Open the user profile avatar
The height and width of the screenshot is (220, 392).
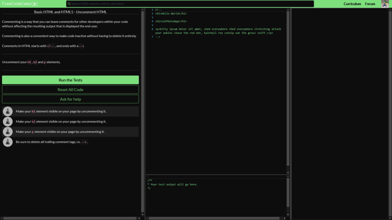click(x=385, y=4)
